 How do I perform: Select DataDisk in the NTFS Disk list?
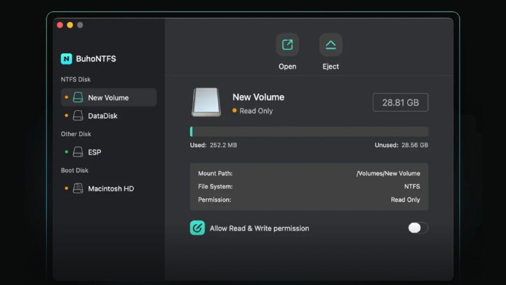tap(102, 116)
